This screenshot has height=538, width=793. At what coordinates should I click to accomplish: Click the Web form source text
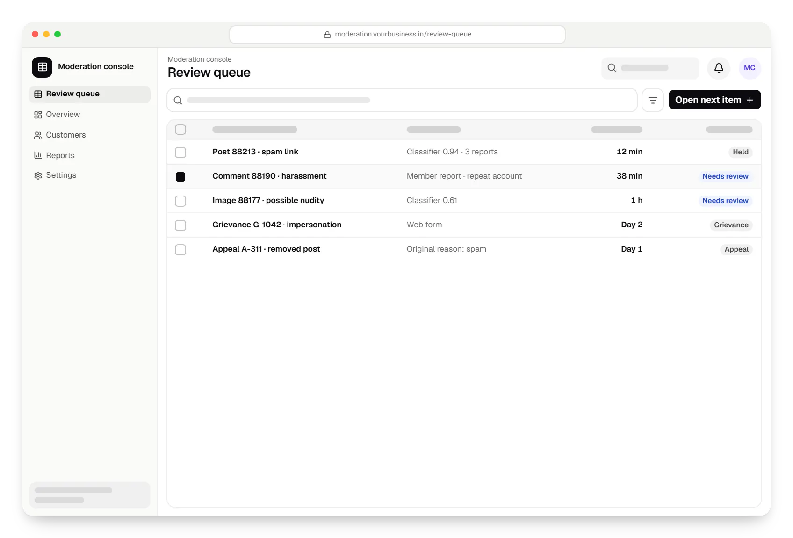tap(424, 225)
